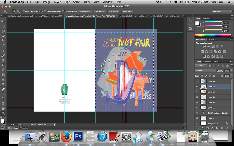Enable Zoom All Windows checkbox
234x146 pixels.
(45, 11)
